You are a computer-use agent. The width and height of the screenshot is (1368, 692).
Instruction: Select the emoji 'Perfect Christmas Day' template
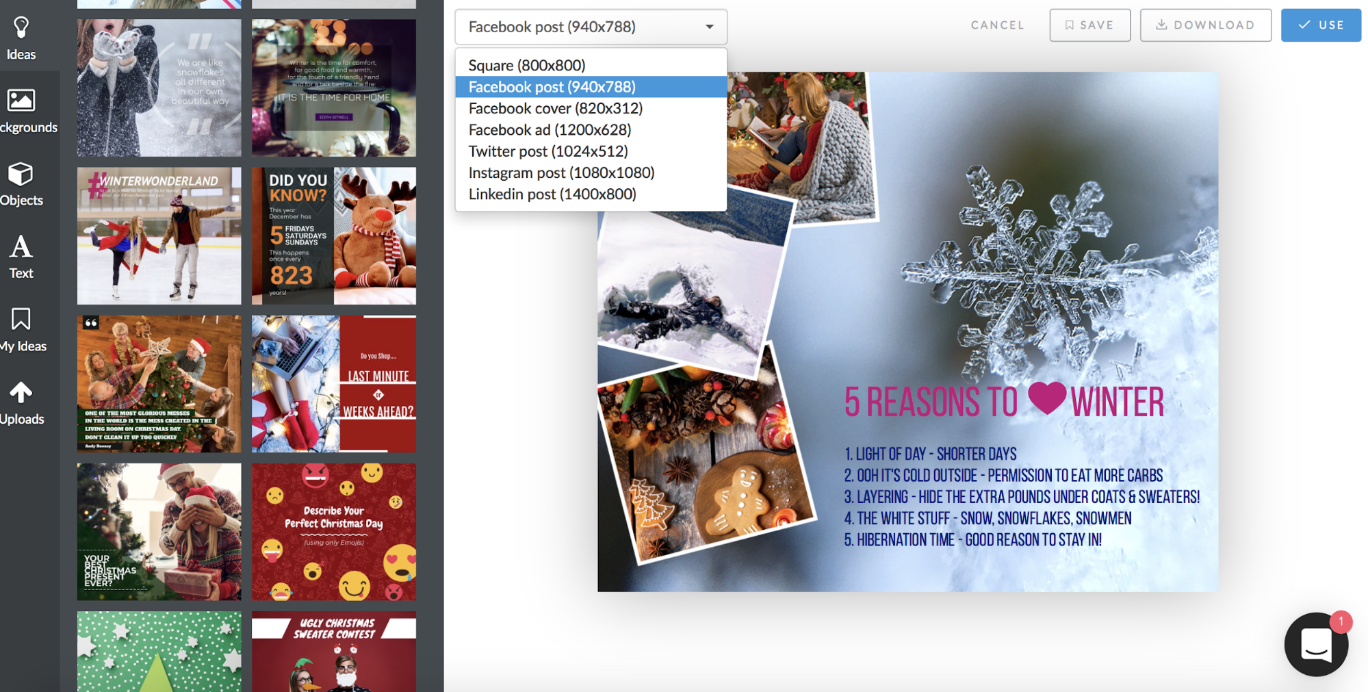tap(334, 532)
